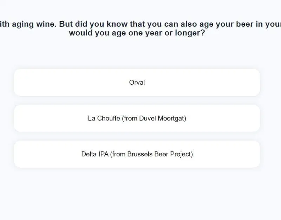Select the Orval answer option
The image size is (281, 220).
(x=137, y=82)
